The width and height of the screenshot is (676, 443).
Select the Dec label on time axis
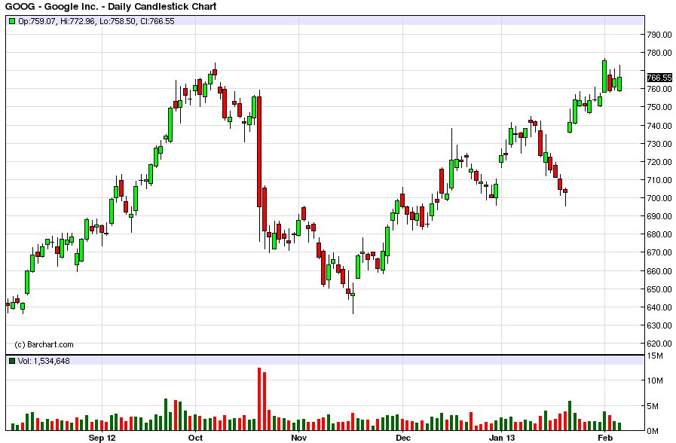click(x=403, y=437)
